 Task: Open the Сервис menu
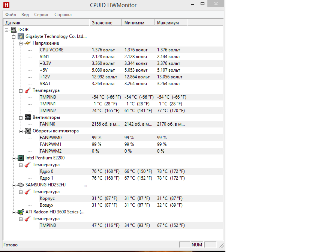(42, 15)
